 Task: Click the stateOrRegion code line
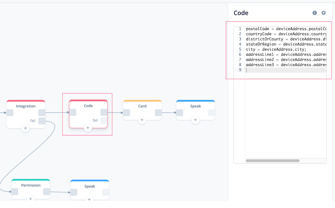[286, 44]
